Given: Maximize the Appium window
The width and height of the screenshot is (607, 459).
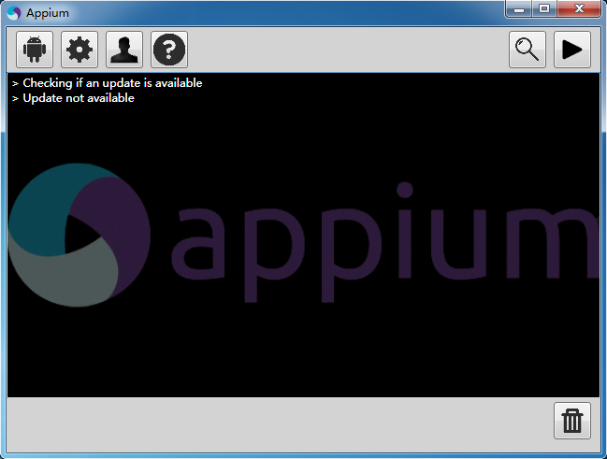Looking at the screenshot, I should click(x=544, y=9).
